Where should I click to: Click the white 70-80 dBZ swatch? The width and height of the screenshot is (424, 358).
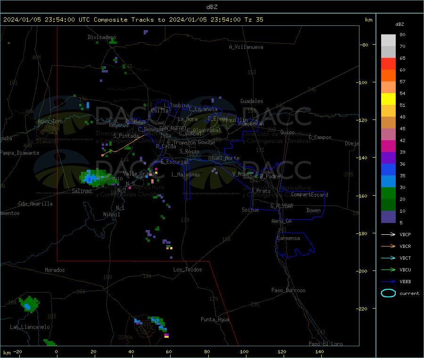(x=388, y=40)
